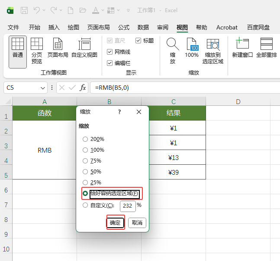Switch to the 数据 tab
Viewport: 280px width, 261px height.
tap(143, 27)
